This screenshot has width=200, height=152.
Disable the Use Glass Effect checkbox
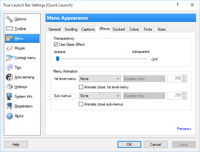click(x=56, y=45)
